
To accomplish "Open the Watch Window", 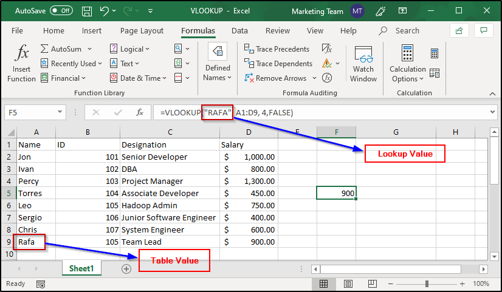I will [x=363, y=64].
